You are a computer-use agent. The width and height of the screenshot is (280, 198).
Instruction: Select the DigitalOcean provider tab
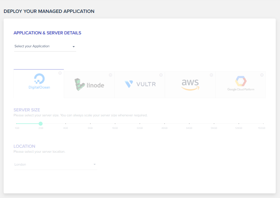click(39, 84)
